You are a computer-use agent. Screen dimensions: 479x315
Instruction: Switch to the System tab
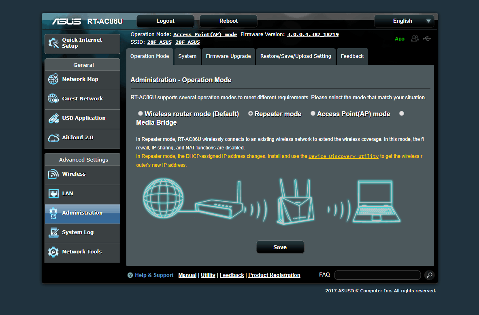[187, 57]
